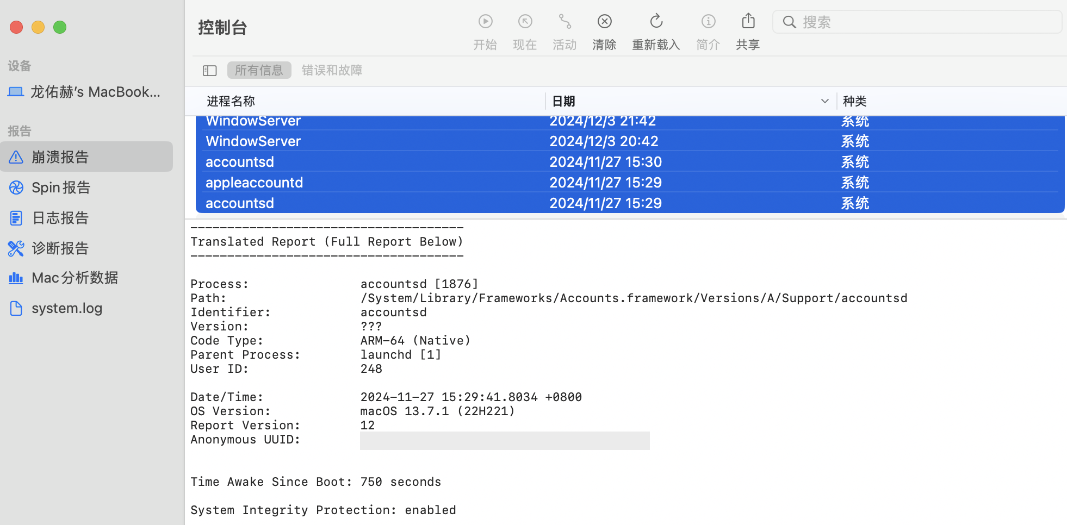Click the Now (现在) toolbar icon
Image resolution: width=1067 pixels, height=525 pixels.
coord(525,22)
